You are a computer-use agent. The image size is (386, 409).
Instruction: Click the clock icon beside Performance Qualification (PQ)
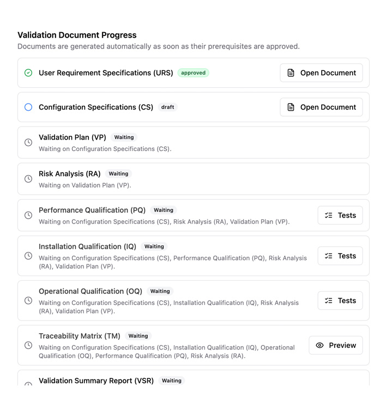click(28, 215)
